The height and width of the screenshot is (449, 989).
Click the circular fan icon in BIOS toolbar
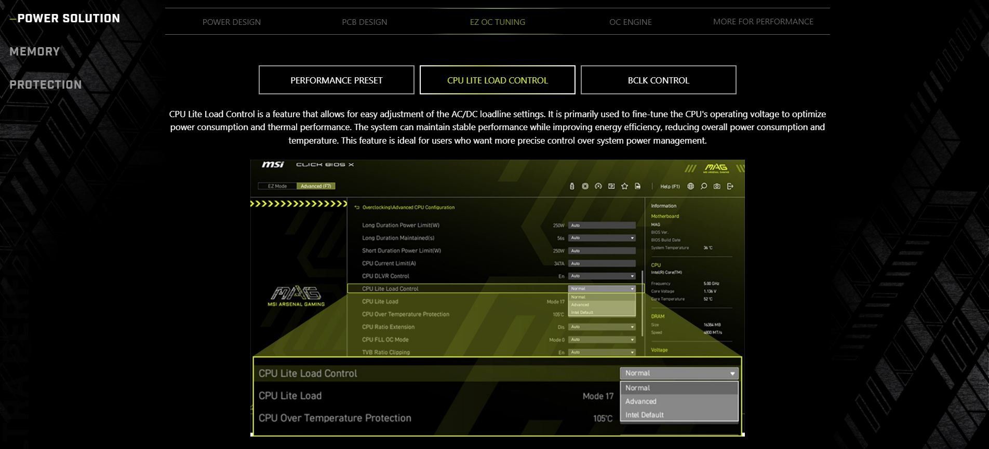pos(585,186)
